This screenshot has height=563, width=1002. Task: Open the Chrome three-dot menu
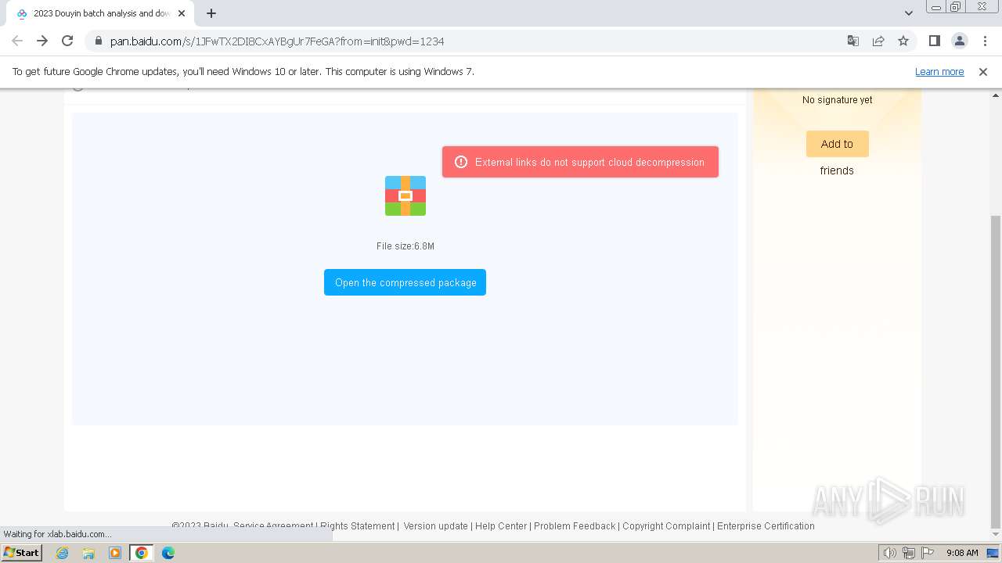click(985, 41)
